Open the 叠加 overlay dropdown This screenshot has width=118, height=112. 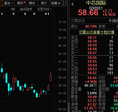(8, 3)
